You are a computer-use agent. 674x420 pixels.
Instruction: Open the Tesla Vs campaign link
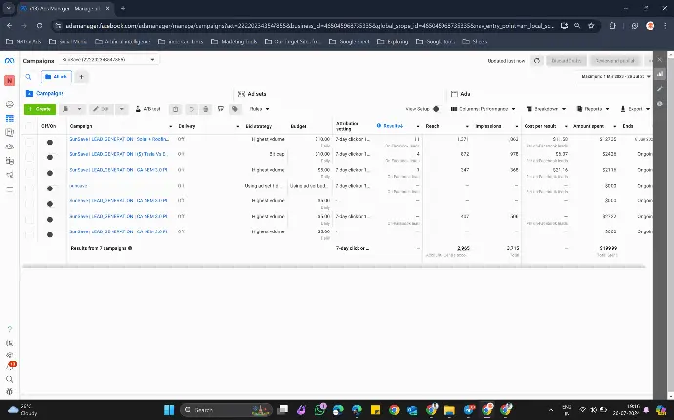pos(118,154)
